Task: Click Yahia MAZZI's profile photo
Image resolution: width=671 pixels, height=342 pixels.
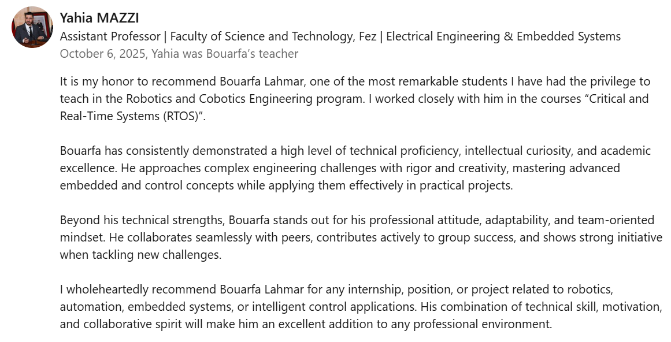Action: (x=32, y=28)
